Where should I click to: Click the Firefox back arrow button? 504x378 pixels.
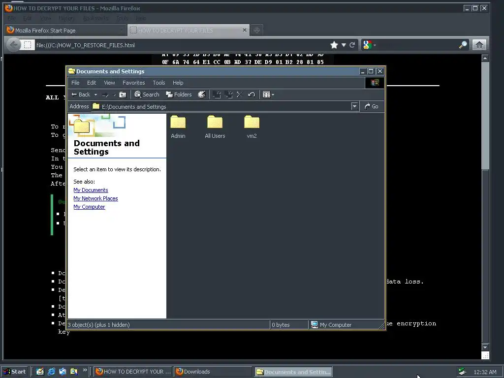[13, 45]
